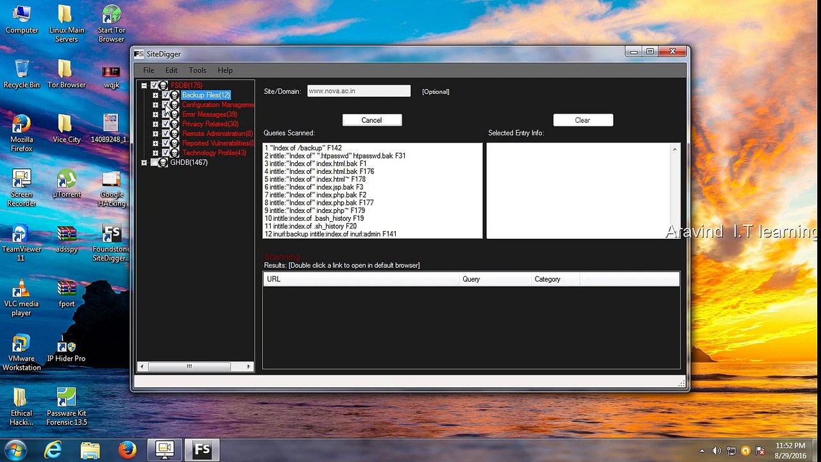Screen dimensions: 821x462
Task: Uncheck the Privacy Related(30) checkbox
Action: 165,124
